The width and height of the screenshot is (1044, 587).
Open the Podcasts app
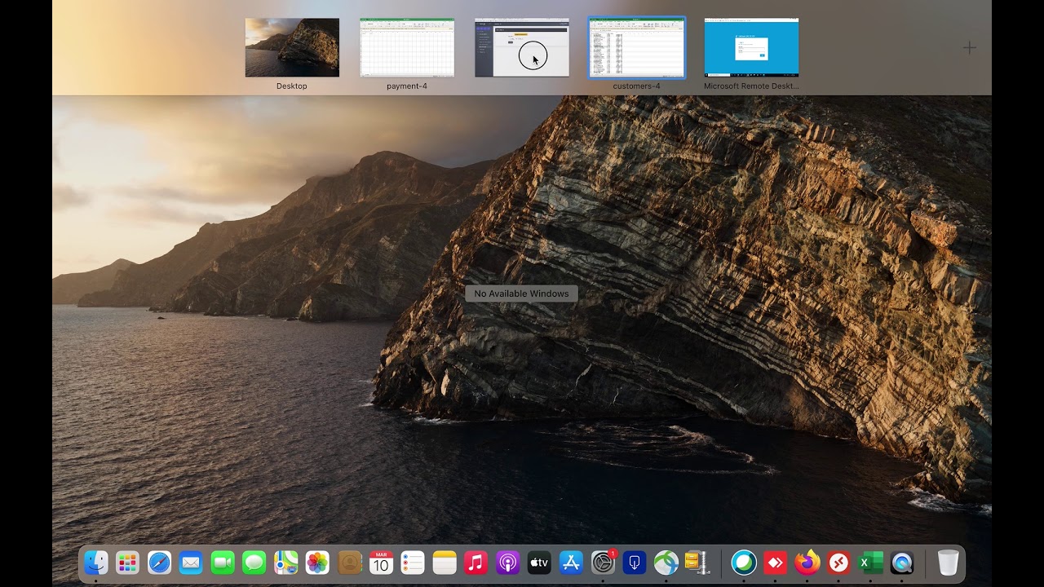click(x=507, y=563)
